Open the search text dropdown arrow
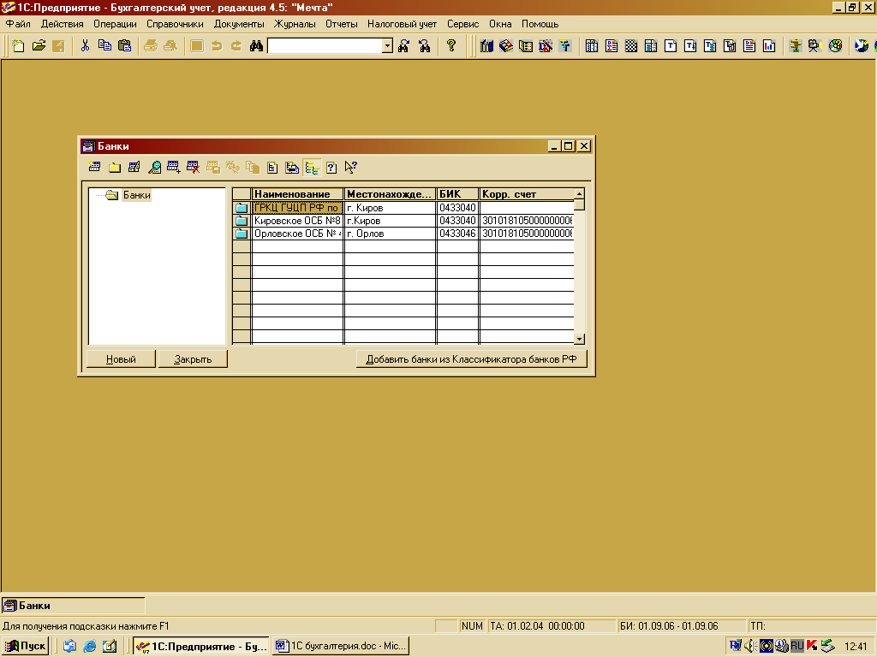Viewport: 877px width, 657px height. pyautogui.click(x=387, y=46)
